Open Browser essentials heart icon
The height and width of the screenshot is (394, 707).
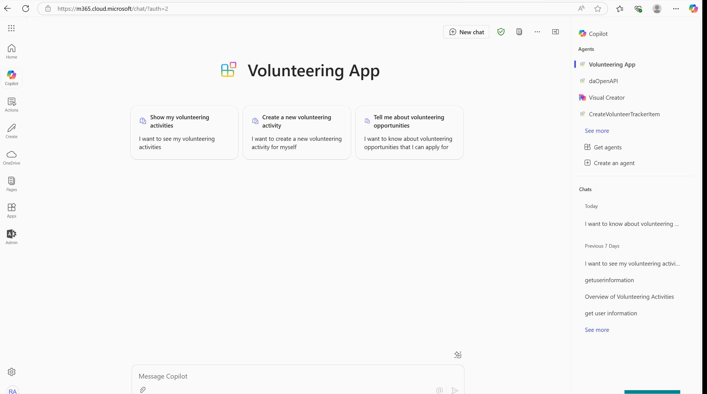(x=638, y=9)
